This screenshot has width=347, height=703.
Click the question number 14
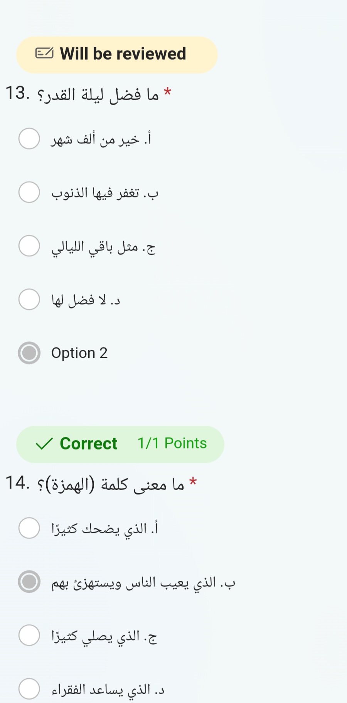click(x=18, y=483)
